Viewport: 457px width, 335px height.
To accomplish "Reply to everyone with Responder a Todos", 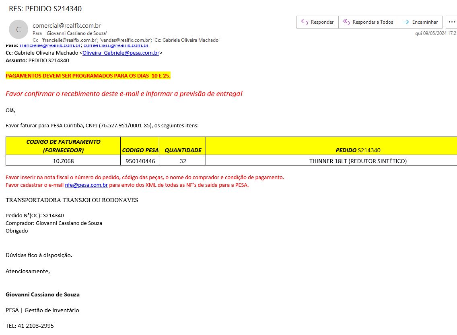I will tap(368, 22).
